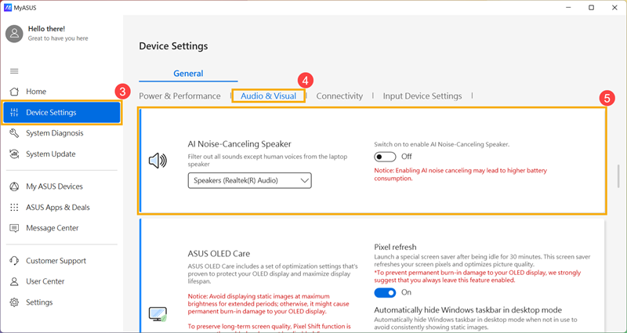Open System Diagnosis from sidebar icon

[14, 133]
